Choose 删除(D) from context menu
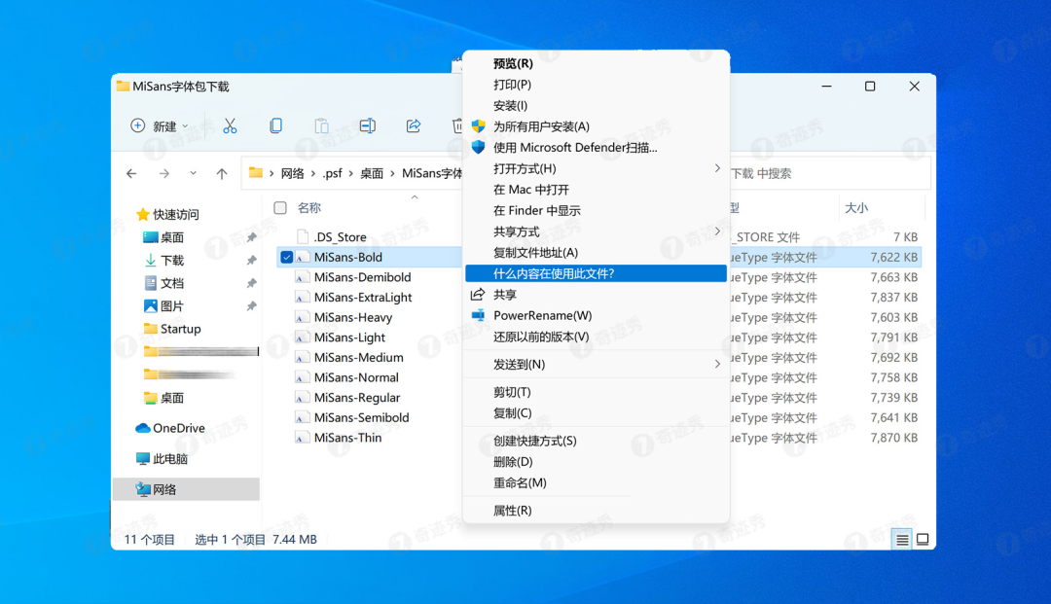The height and width of the screenshot is (604, 1051). click(596, 462)
